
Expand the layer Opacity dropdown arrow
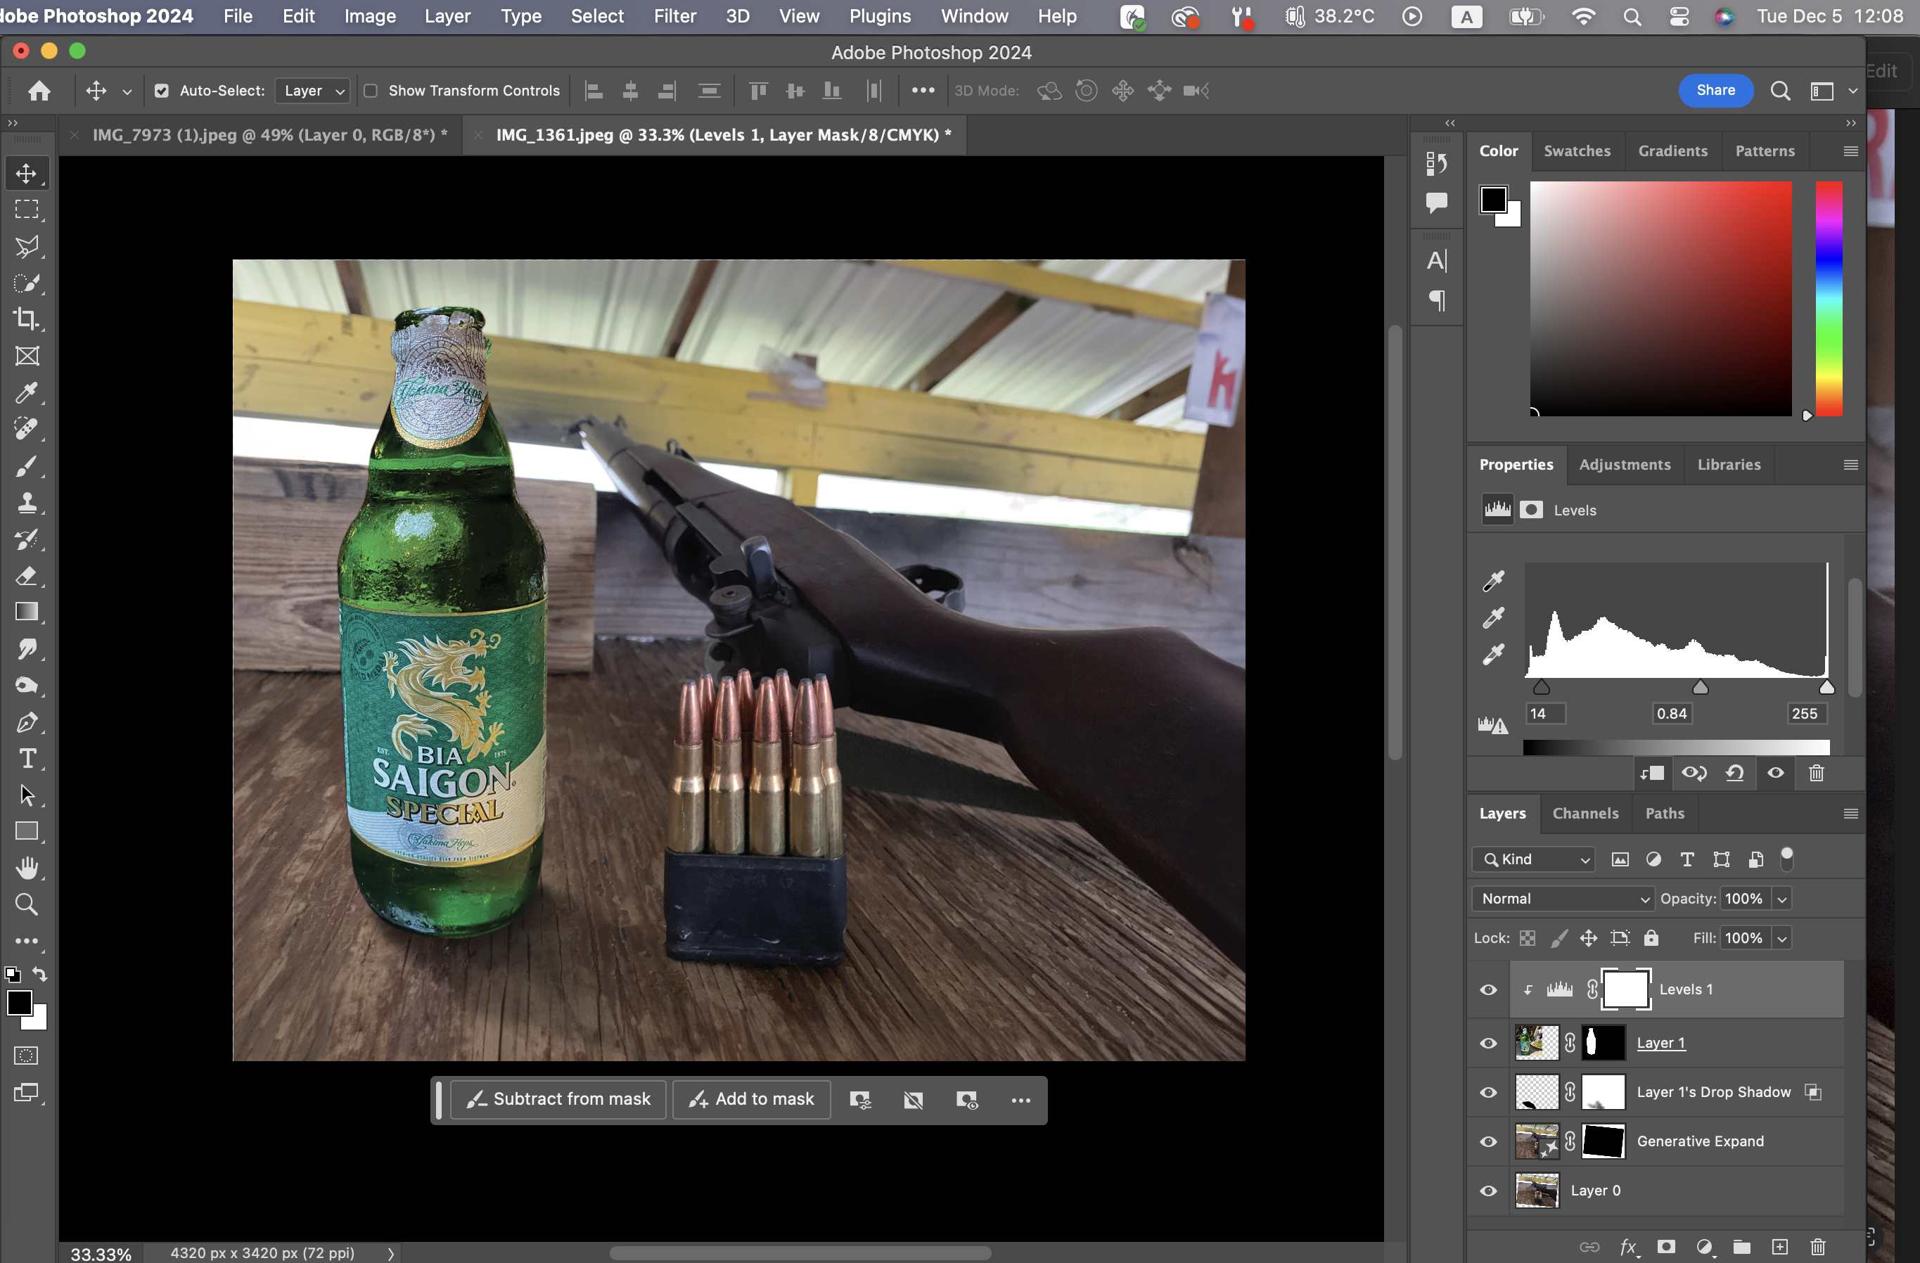[x=1782, y=899]
